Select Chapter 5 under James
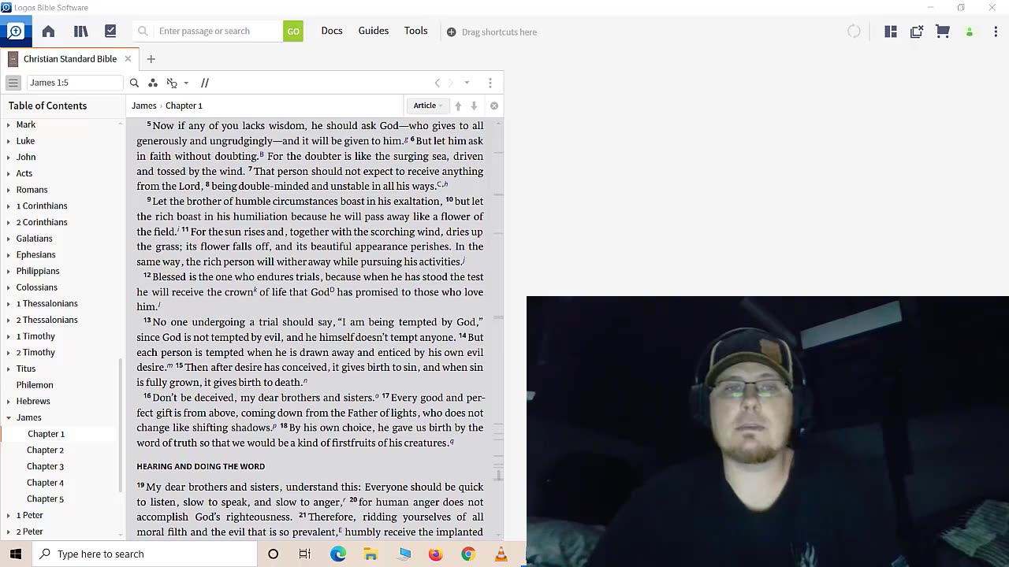Screen dimensions: 1009x567 [x=45, y=499]
